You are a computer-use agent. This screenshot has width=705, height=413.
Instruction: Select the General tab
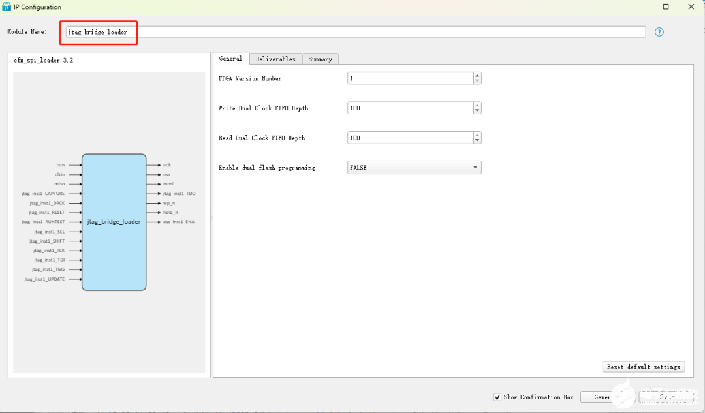(230, 59)
